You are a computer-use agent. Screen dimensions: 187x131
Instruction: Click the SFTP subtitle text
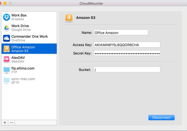15,83
